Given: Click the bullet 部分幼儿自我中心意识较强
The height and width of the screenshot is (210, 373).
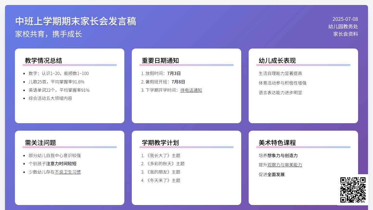Looking at the screenshot, I should (55, 156).
